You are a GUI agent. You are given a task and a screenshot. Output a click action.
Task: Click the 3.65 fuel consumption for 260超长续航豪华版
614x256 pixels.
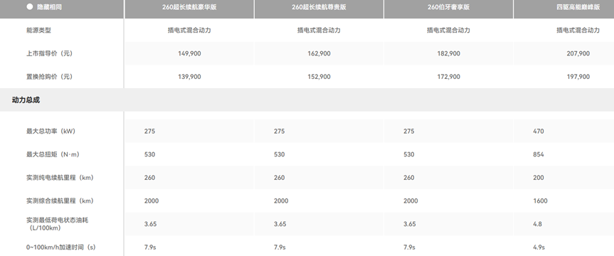click(x=150, y=224)
